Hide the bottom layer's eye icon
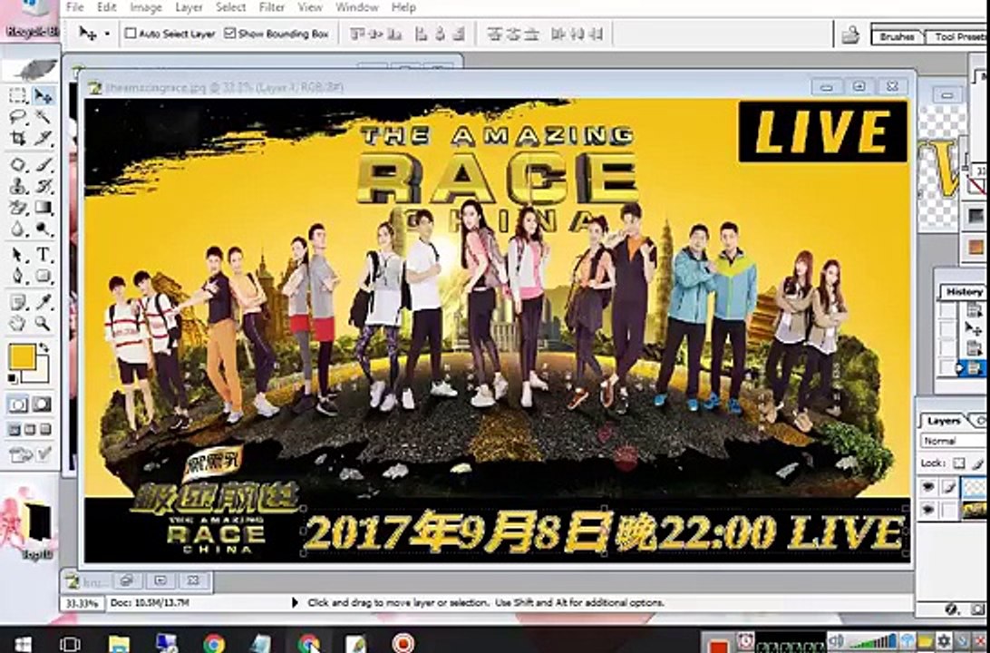Viewport: 990px width, 653px height. tap(927, 509)
